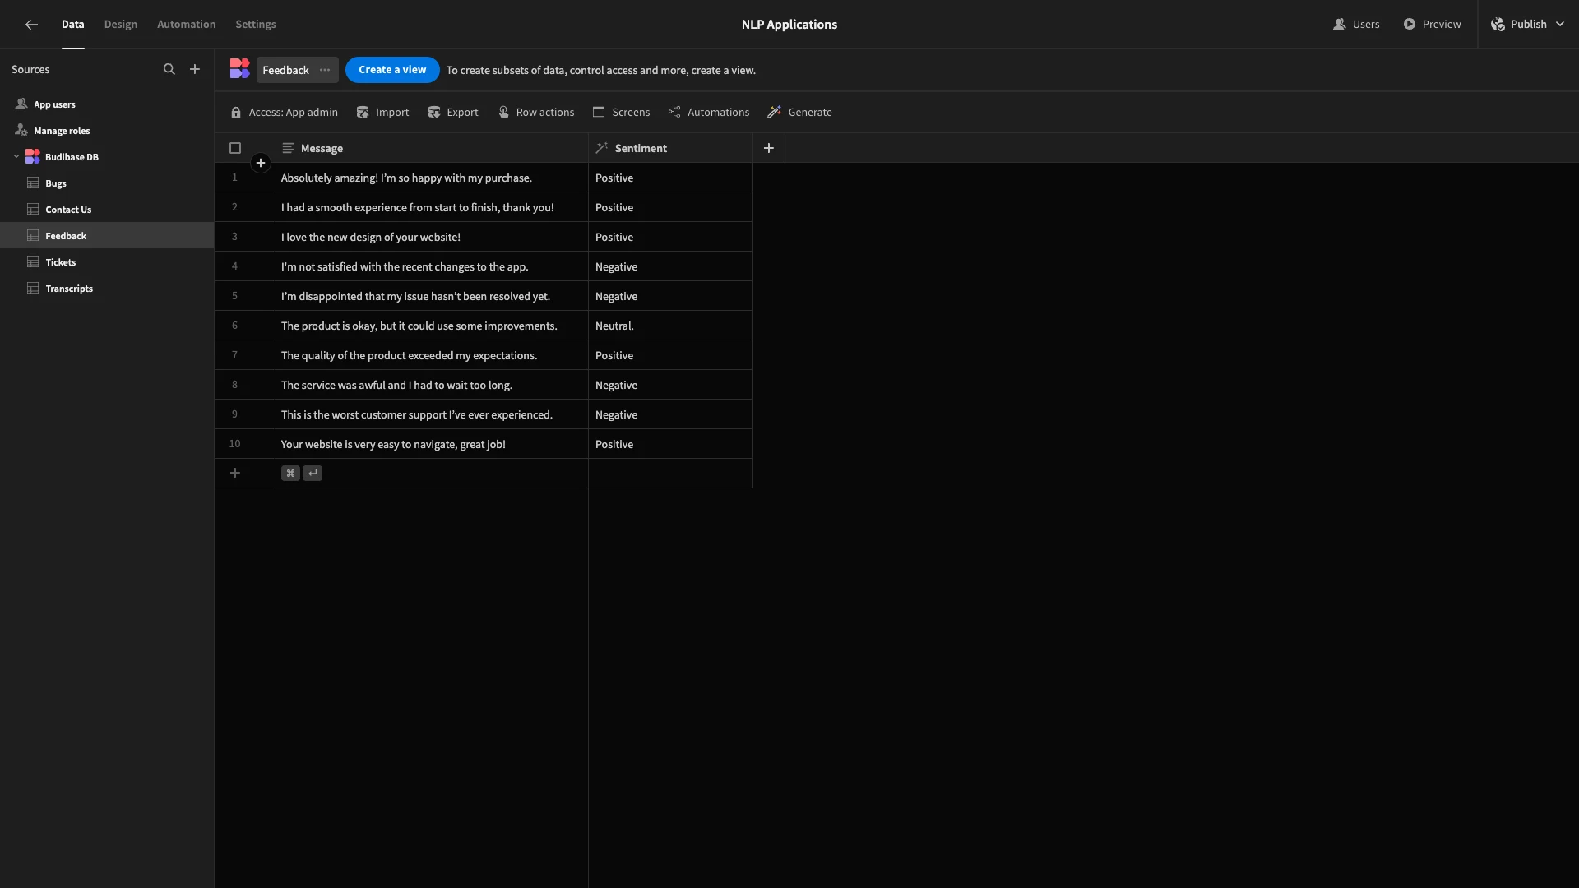Viewport: 1579px width, 888px height.
Task: Select cell 'I'm disappointed that my issue'
Action: pos(431,296)
